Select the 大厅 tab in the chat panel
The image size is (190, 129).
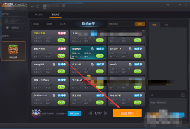[x=154, y=24]
